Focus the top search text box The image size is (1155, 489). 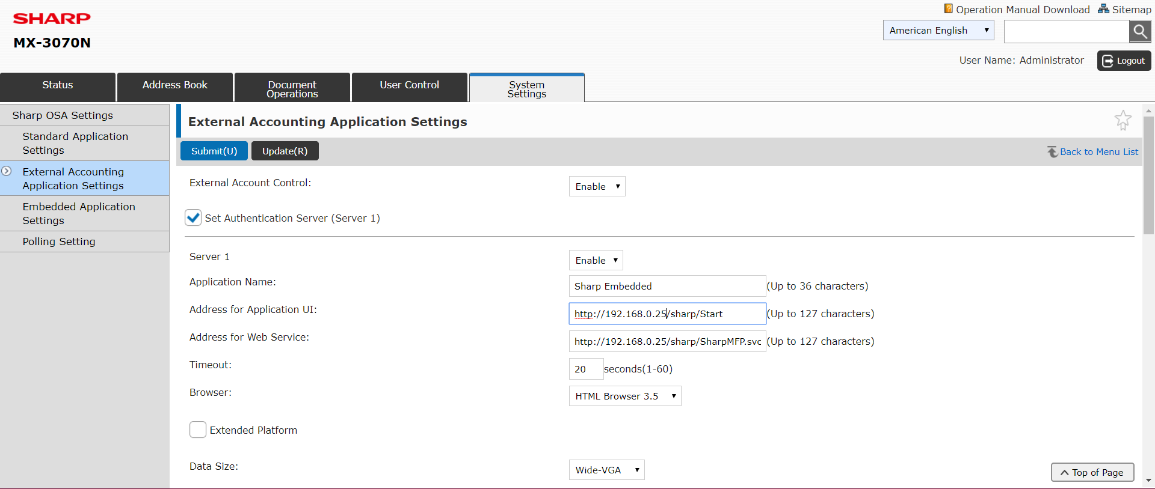[x=1067, y=31]
